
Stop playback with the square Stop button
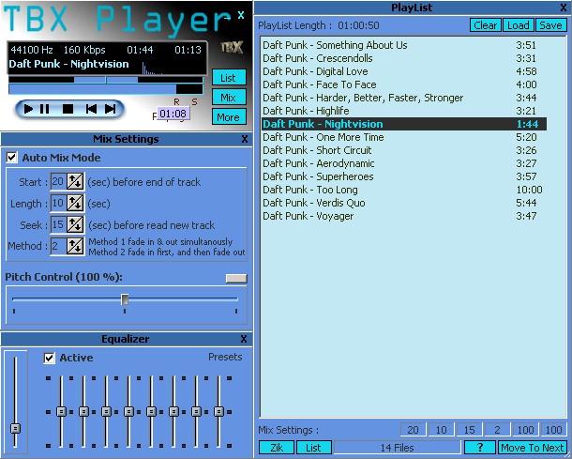[68, 109]
